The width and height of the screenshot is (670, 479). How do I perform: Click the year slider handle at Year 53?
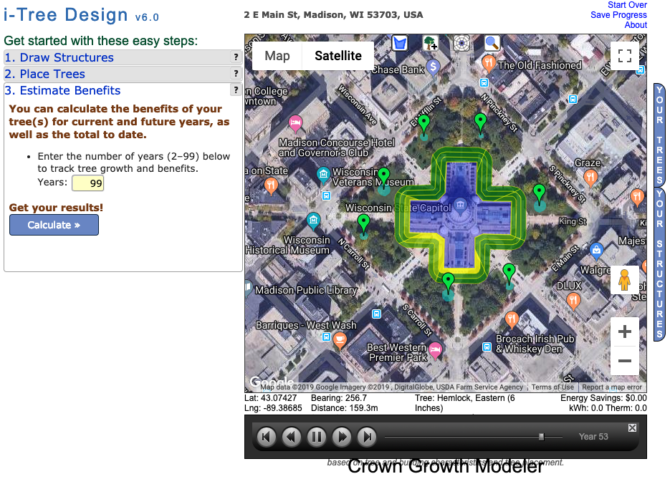[542, 437]
